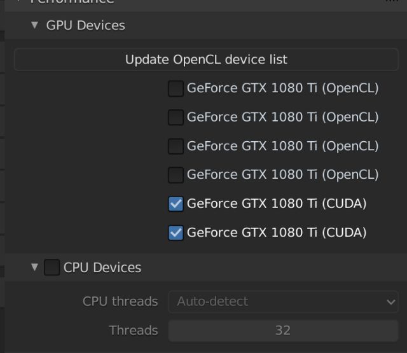The height and width of the screenshot is (353, 407).
Task: Enable the CPU Devices checkbox
Action: (x=52, y=268)
